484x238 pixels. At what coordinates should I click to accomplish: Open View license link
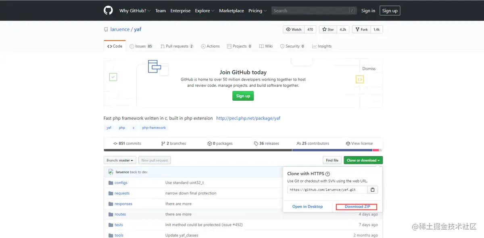coord(359,143)
